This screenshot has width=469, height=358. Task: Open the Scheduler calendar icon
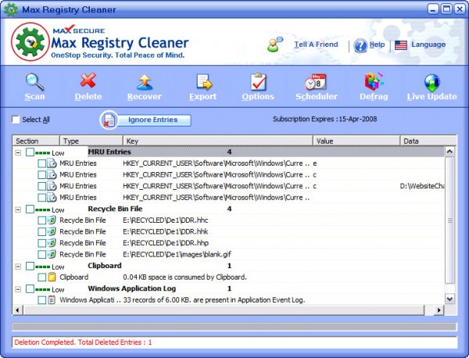317,82
